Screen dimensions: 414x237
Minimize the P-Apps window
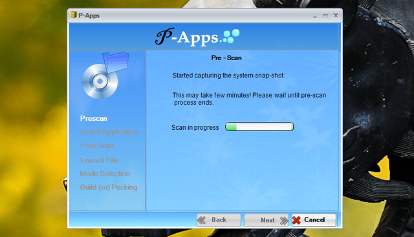(315, 16)
